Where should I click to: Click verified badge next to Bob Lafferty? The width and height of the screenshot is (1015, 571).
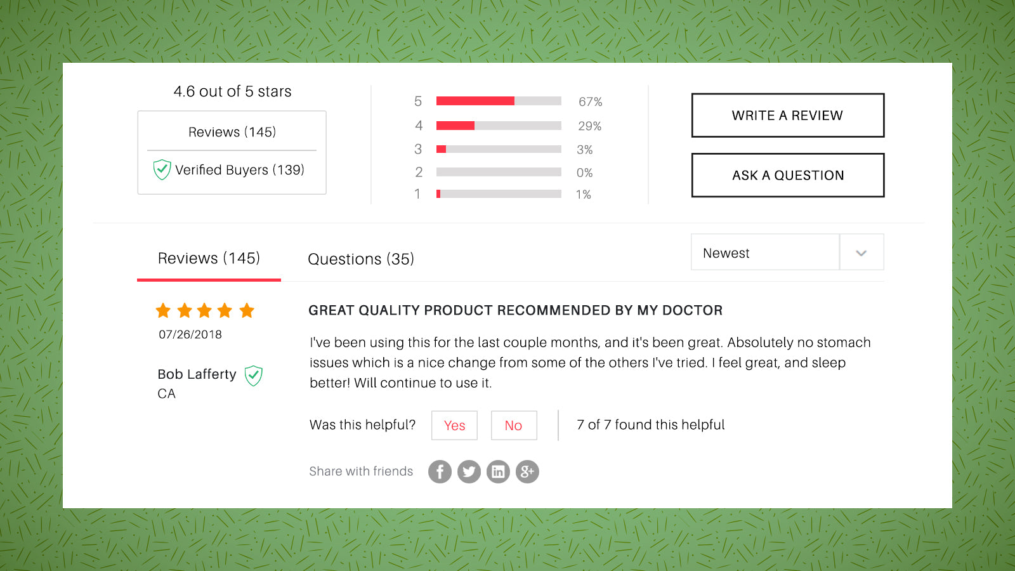[x=252, y=375]
